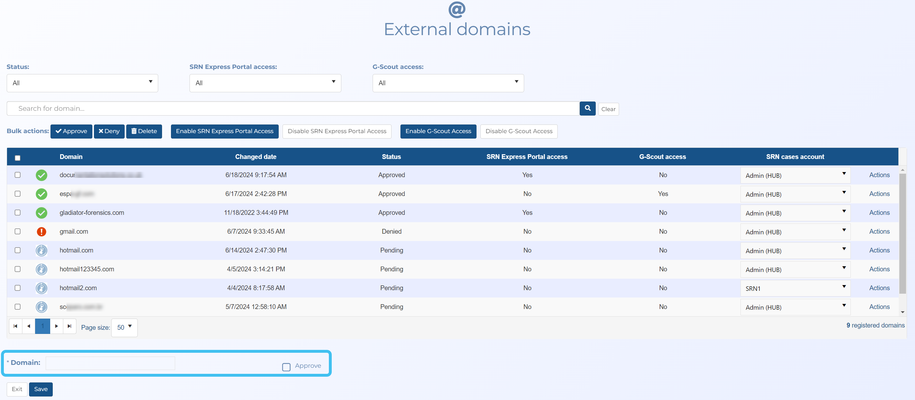Open Actions menu for hotmail123345.com row
The image size is (915, 400).
[x=879, y=269]
